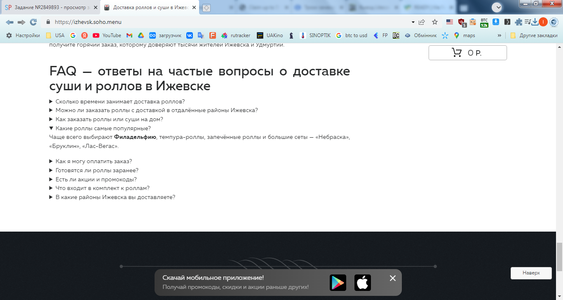Open the Google maps bookmark
Viewport: 563px width, 300px height.
tap(464, 35)
